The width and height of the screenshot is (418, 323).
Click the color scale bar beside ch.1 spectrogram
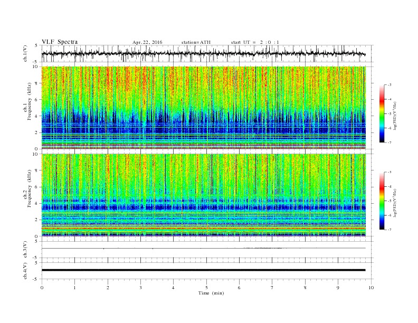pos(382,114)
